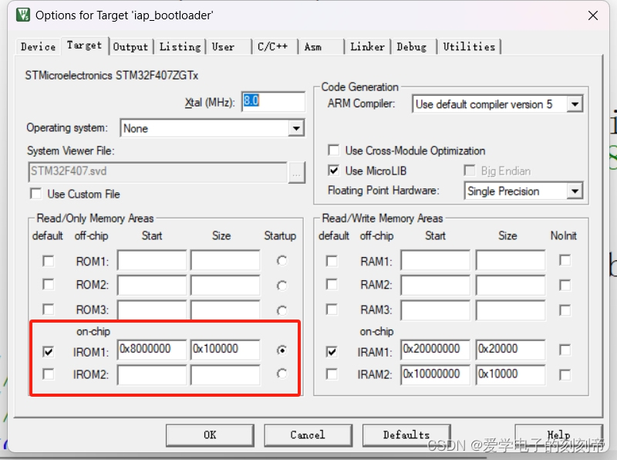The image size is (617, 460).
Task: Select the ROM1 Startup radio button
Action: (x=282, y=261)
